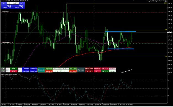Click the Close Buy button
This screenshot has height=107, width=173.
(x=33, y=69)
